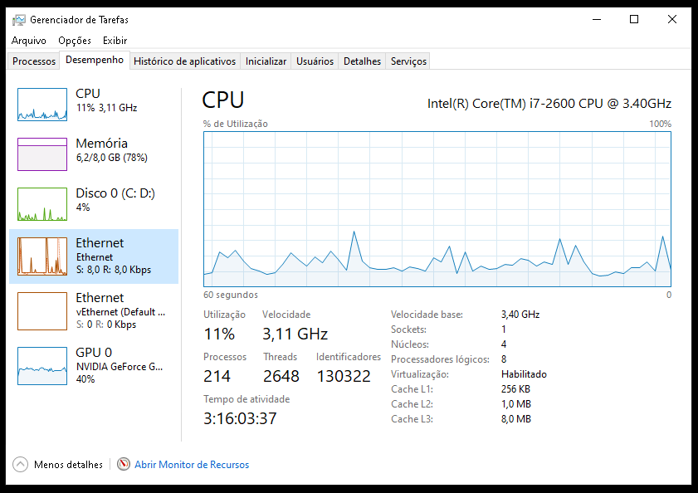The width and height of the screenshot is (698, 493).
Task: Open the Exibir menu
Action: [115, 41]
